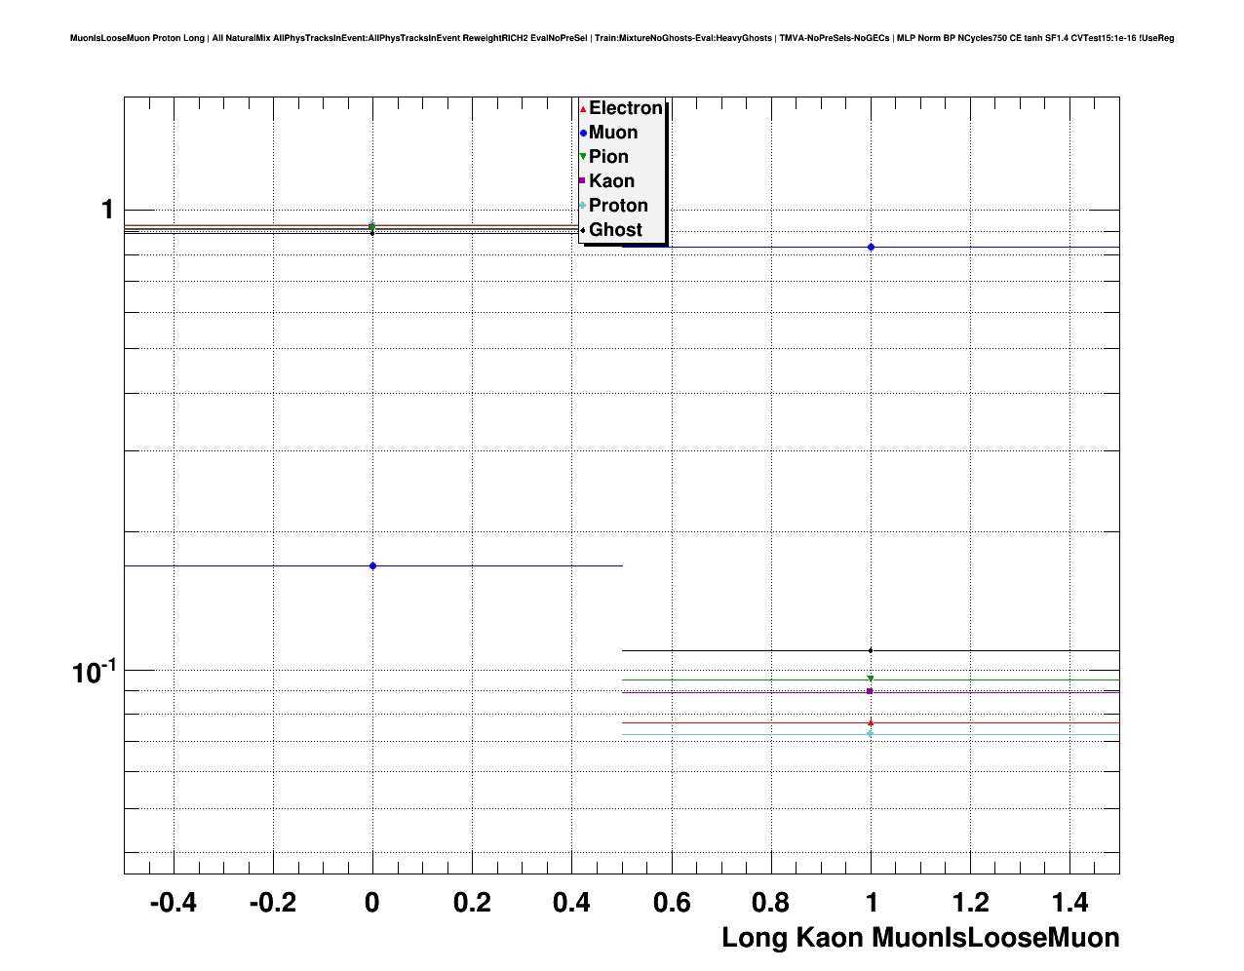Screen dimensions: 1244x971
Task: Click the '-0.4' x-axis tick label
Action: pos(173,903)
